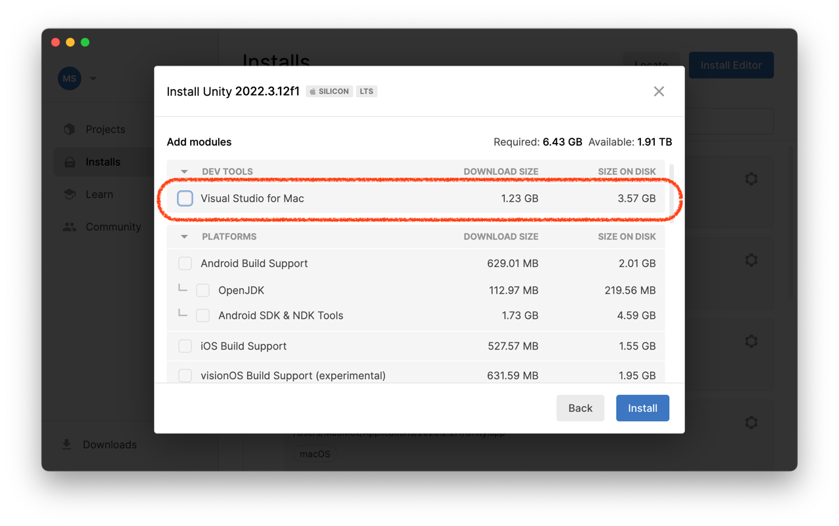
Task: Collapse the DEV TOOLS section arrow
Action: click(184, 172)
